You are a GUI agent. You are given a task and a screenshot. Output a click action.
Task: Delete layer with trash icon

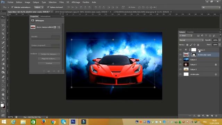pyautogui.click(x=216, y=116)
